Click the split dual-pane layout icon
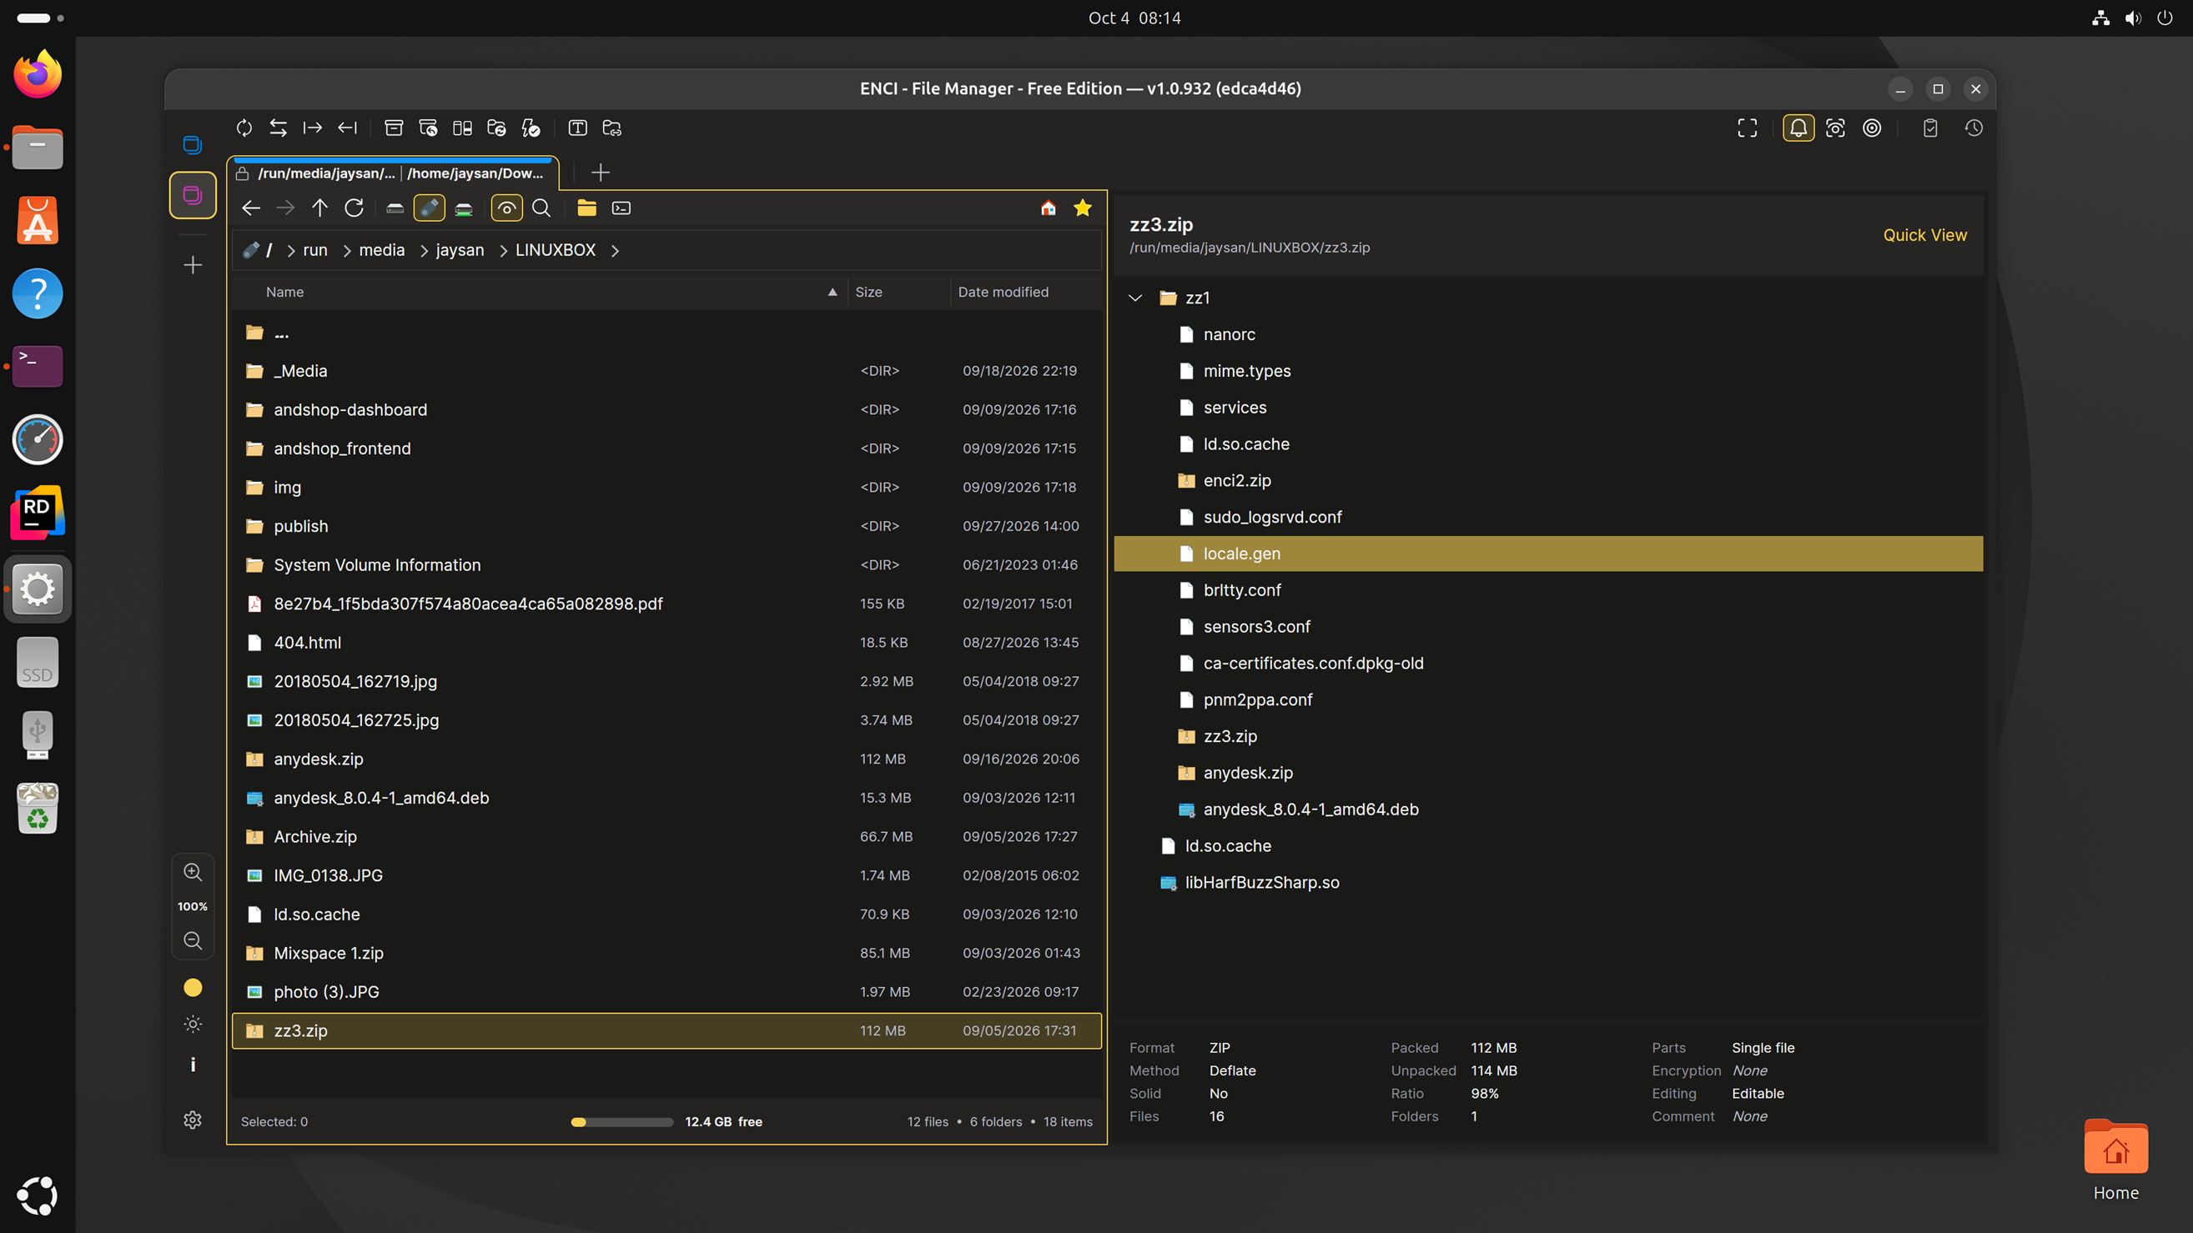Viewport: 2193px width, 1233px height. click(462, 128)
